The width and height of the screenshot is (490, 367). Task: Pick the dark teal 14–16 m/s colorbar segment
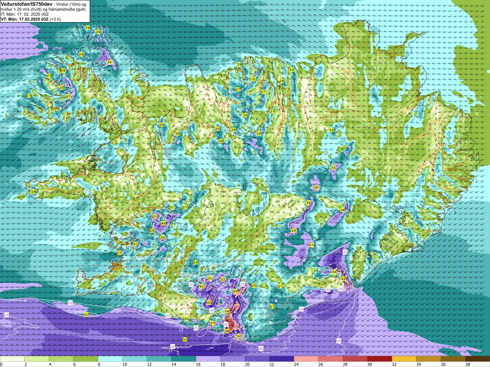(x=184, y=359)
